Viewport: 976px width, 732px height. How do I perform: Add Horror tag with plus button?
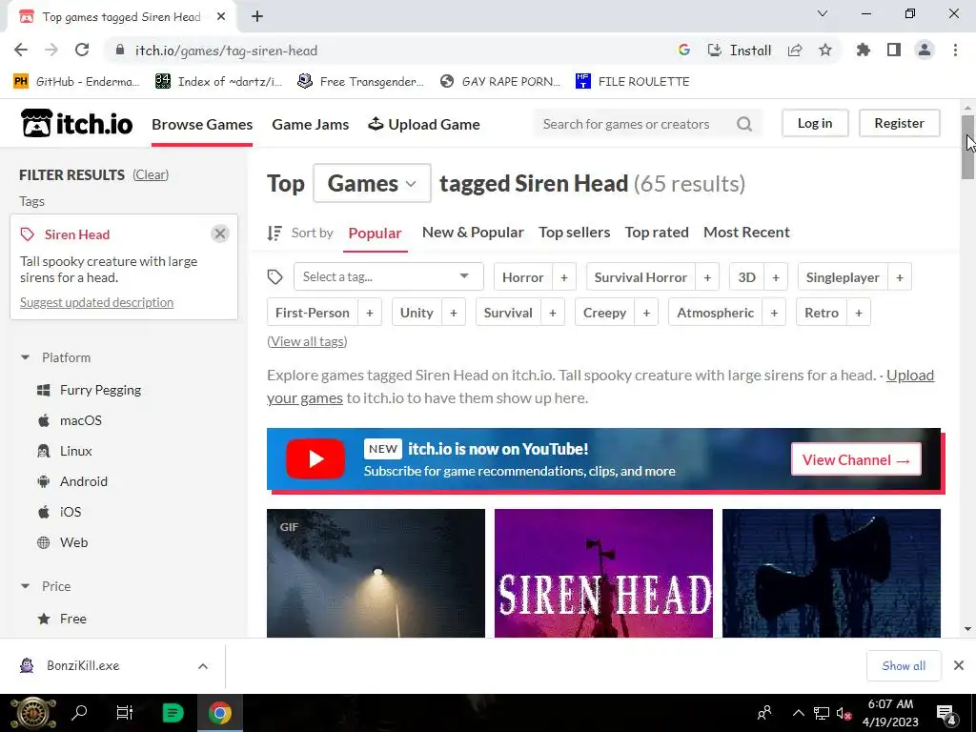[564, 277]
